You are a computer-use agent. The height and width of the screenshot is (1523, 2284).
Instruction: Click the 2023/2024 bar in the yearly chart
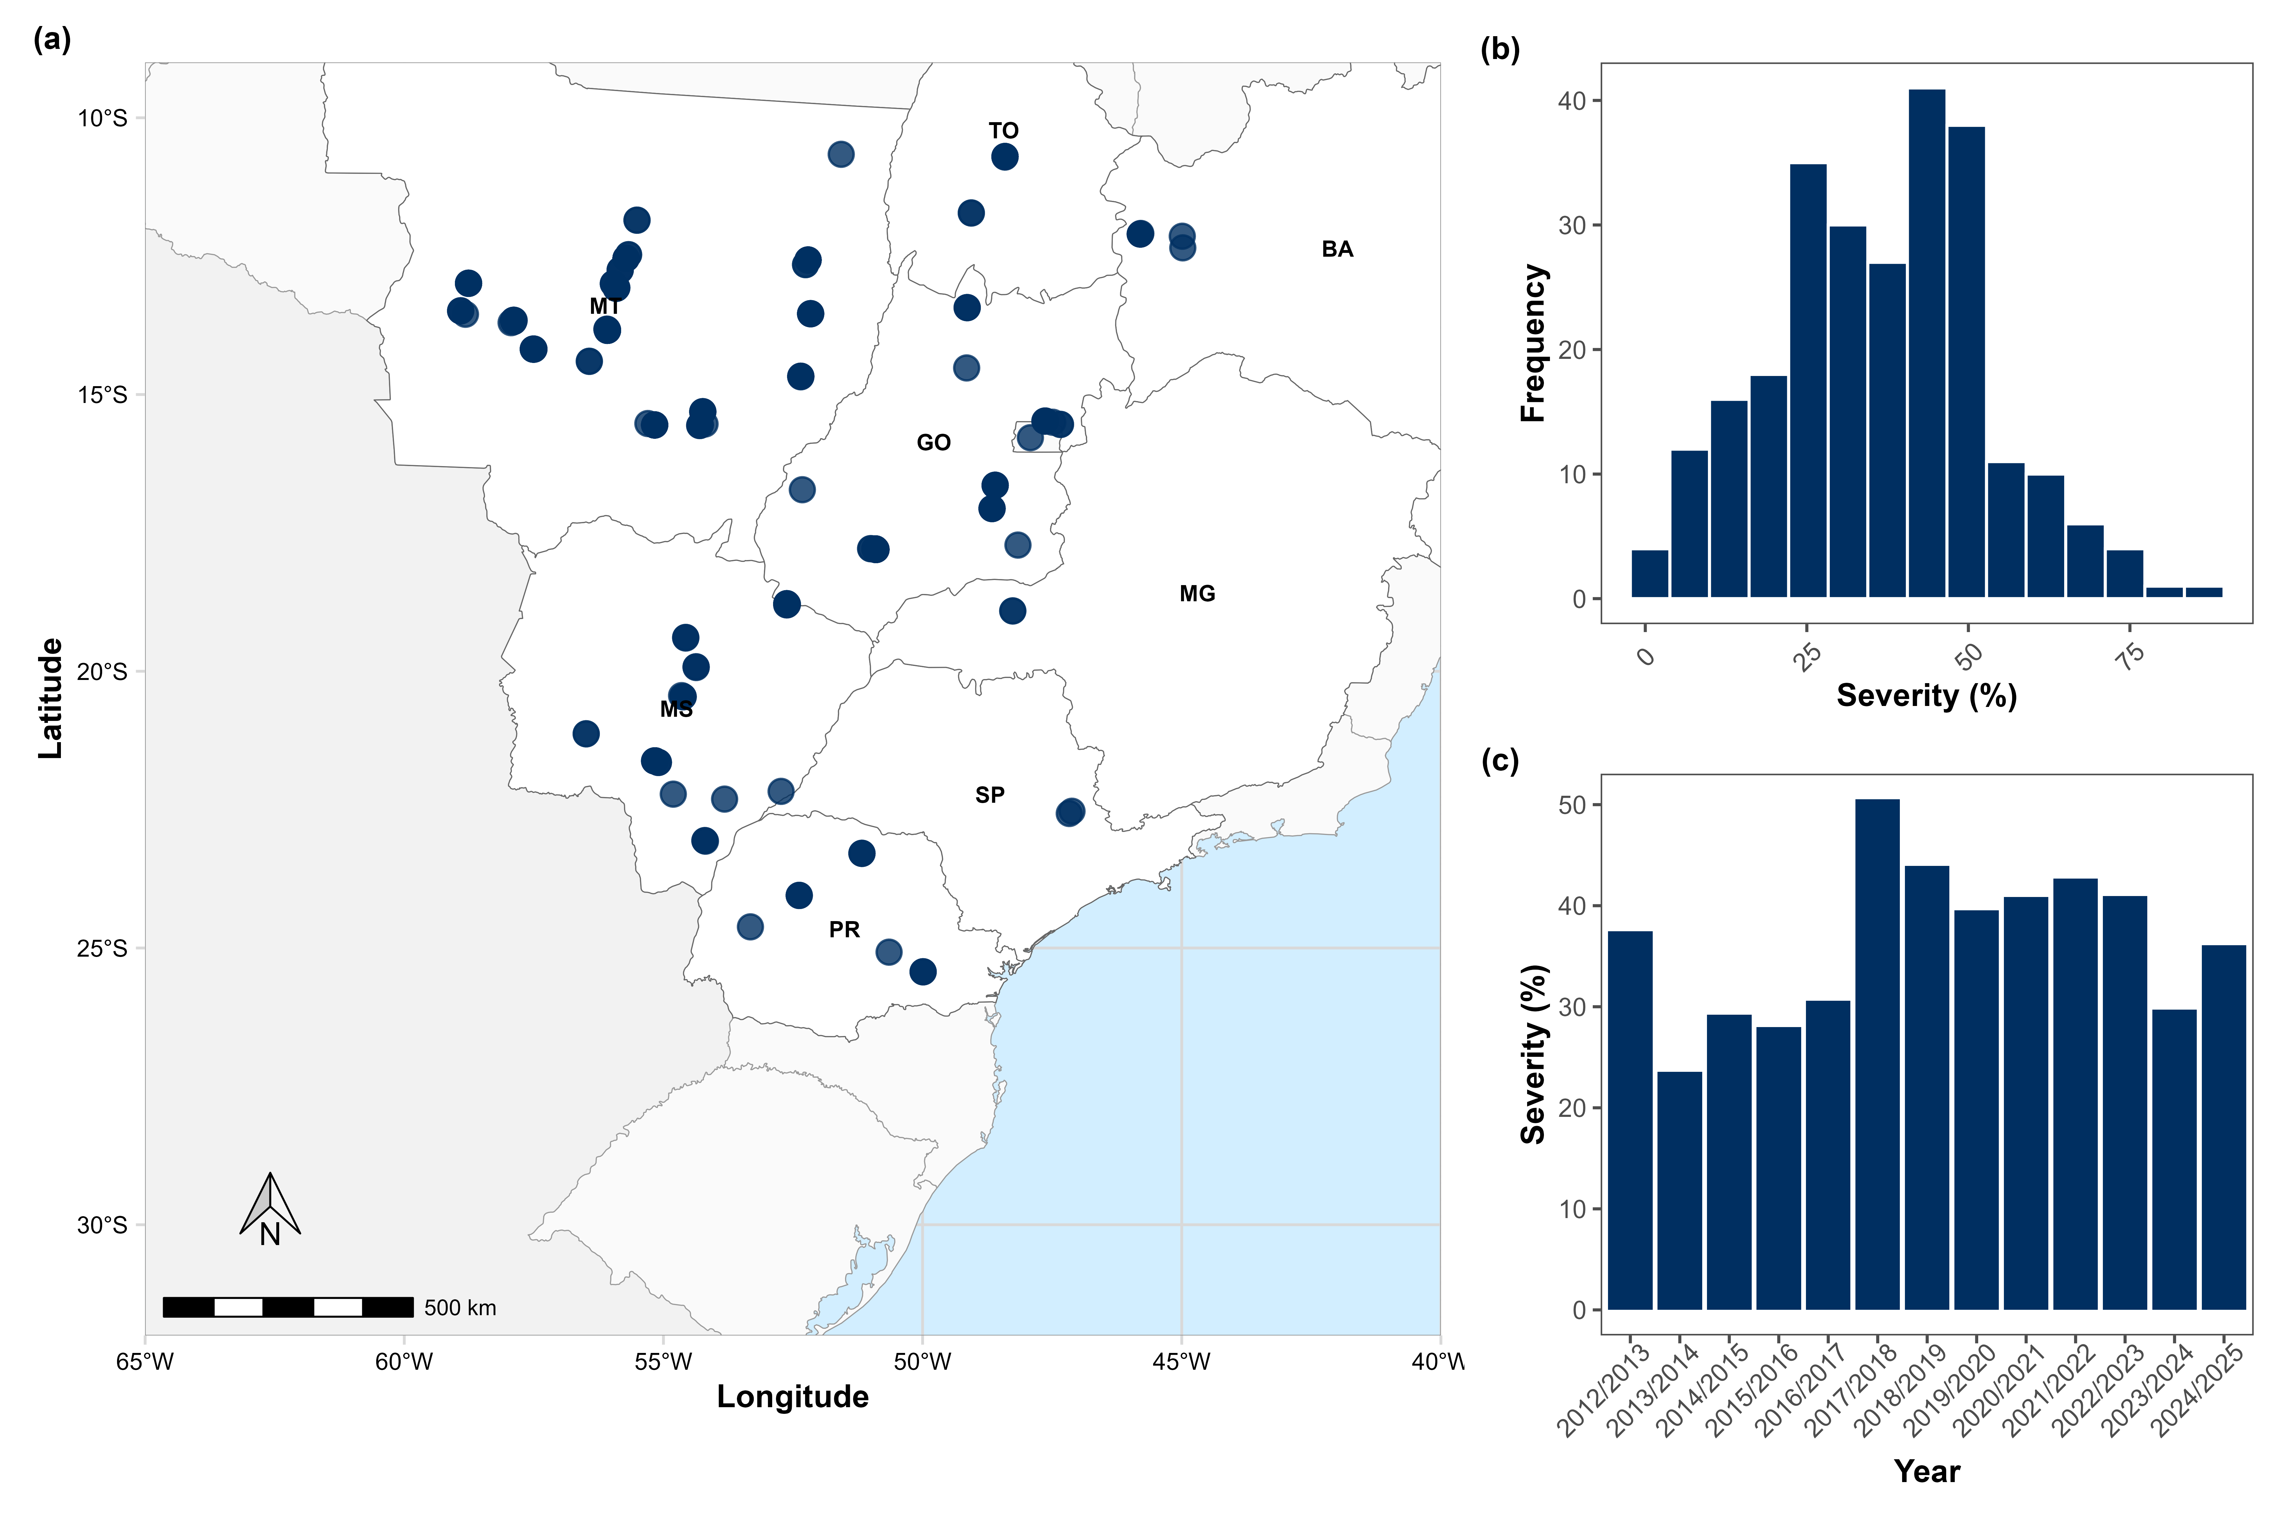pyautogui.click(x=2174, y=1160)
